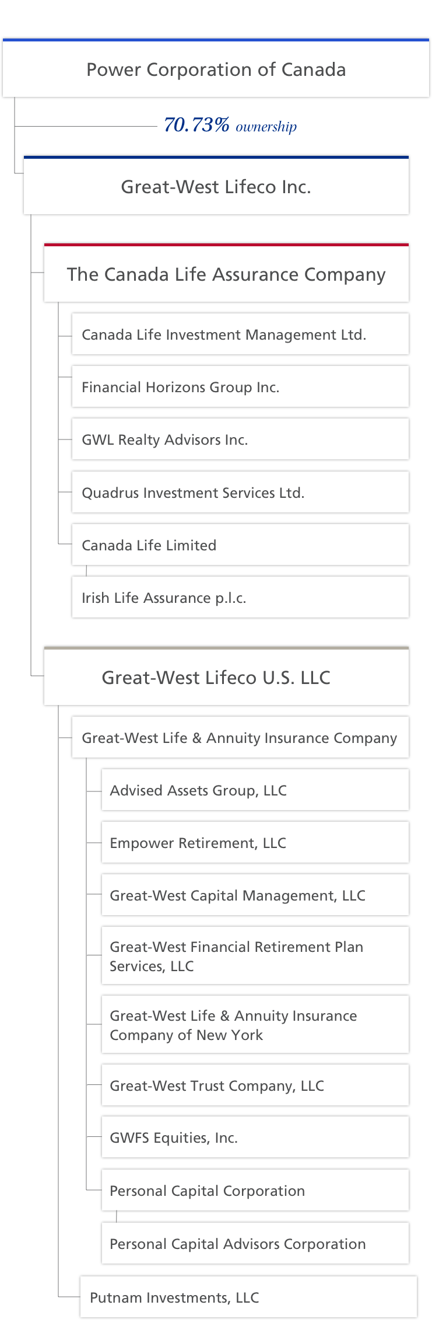The image size is (432, 1340).
Task: Select Advised Assets Group, LLC
Action: pyautogui.click(x=255, y=790)
